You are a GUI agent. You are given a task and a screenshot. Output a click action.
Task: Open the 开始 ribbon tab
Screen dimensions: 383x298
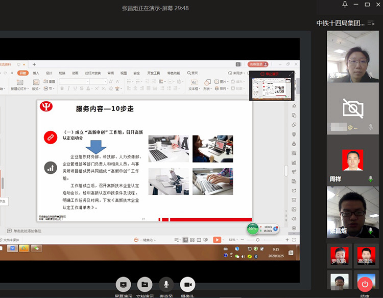(22, 73)
